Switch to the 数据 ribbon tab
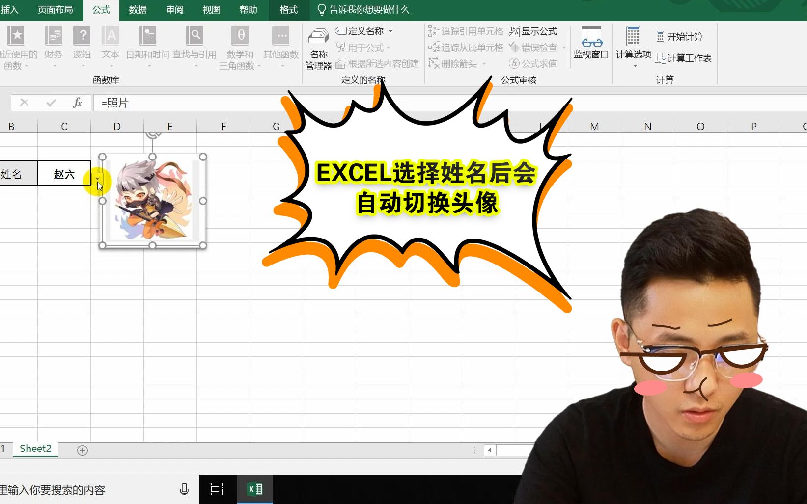This screenshot has height=504, width=807. [x=138, y=10]
